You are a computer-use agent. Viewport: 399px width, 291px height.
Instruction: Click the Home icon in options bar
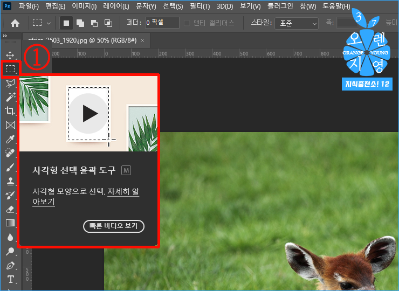pos(15,23)
